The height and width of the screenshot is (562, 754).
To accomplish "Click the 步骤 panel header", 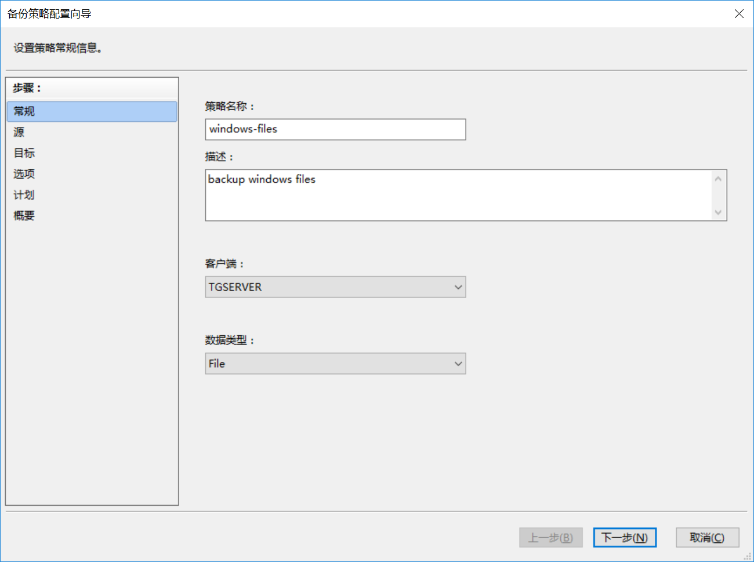I will (x=27, y=88).
